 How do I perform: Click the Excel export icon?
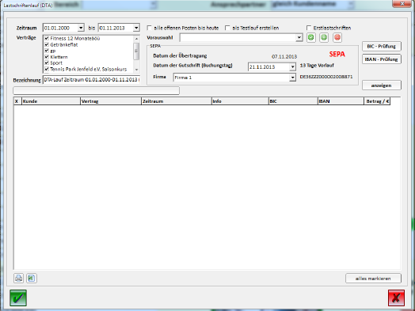32,279
